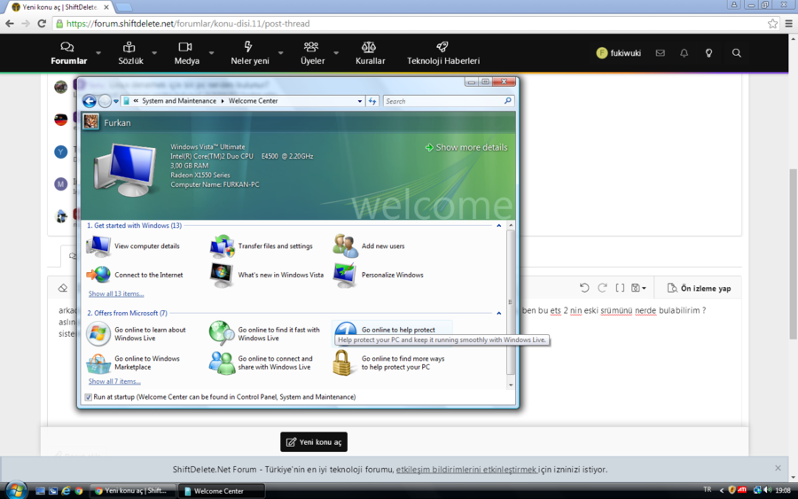Select Go online to Windows Marketplace
The image size is (798, 499).
coord(133,363)
